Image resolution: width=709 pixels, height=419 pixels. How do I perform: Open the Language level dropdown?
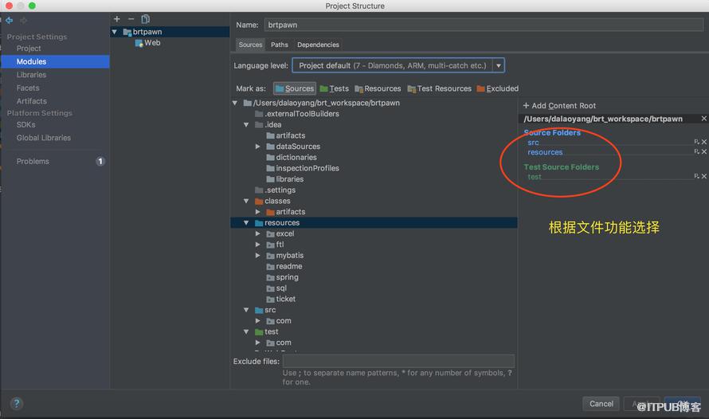(498, 65)
